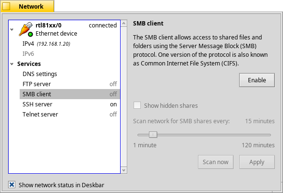Click the Ethernet cable device icon
The width and height of the screenshot is (283, 193).
pos(26,29)
